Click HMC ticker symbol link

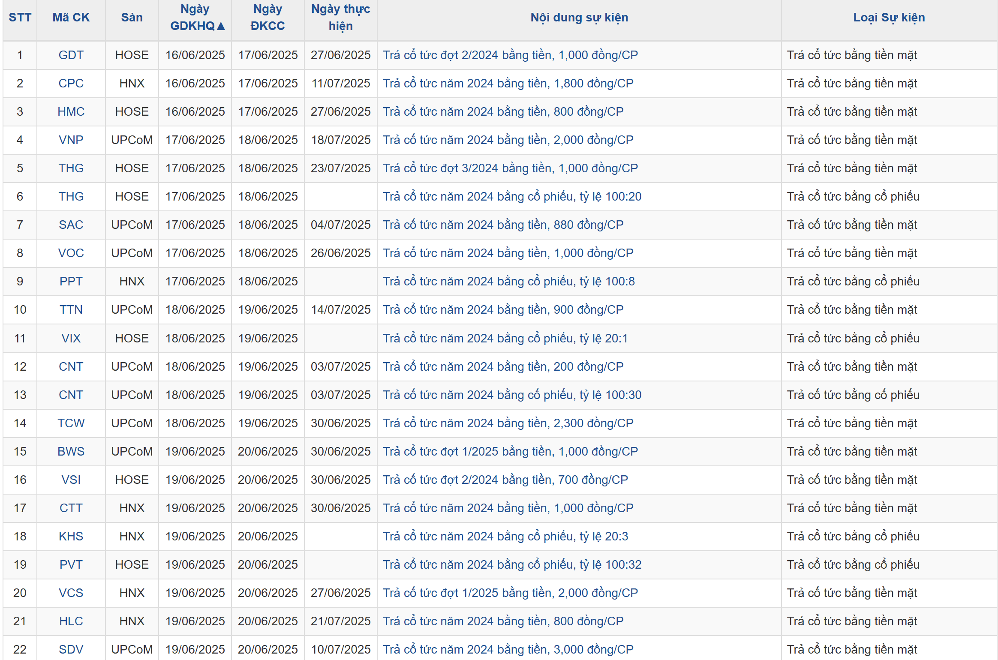click(x=71, y=111)
